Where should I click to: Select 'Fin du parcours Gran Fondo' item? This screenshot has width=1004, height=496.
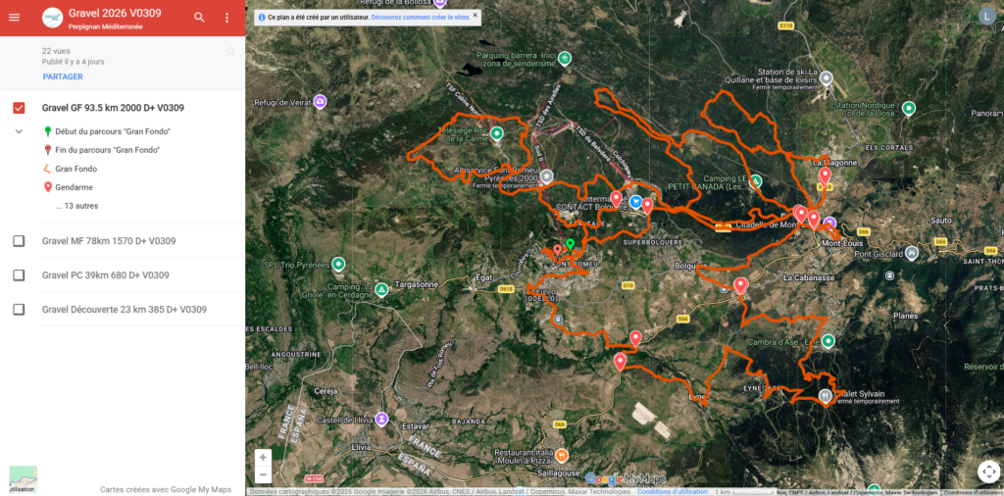point(108,150)
